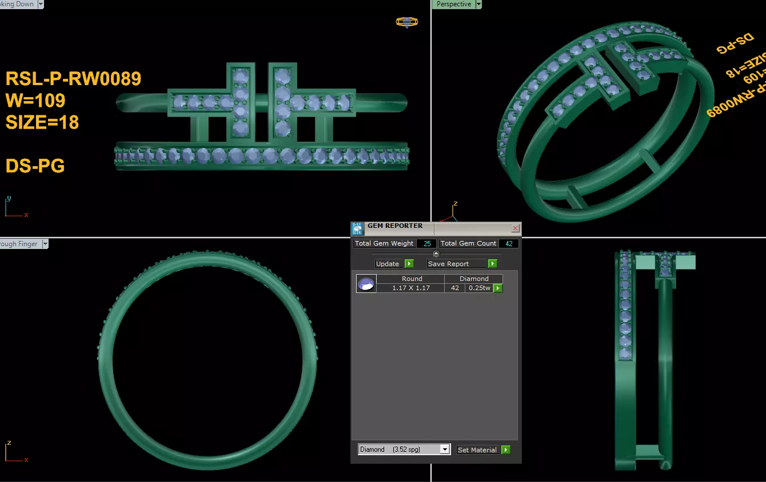Select the Perspective viewport tab

[x=454, y=4]
